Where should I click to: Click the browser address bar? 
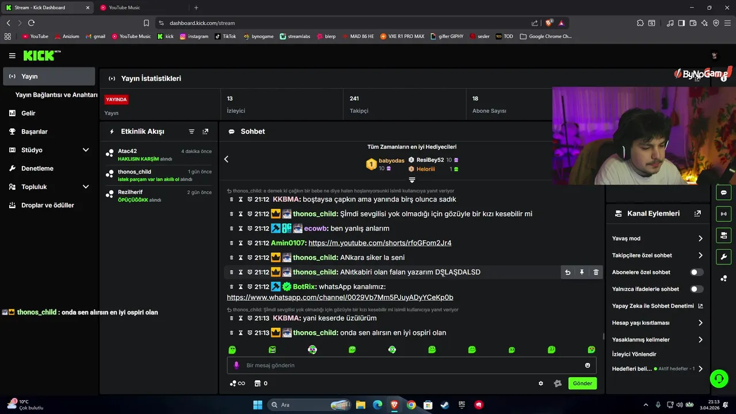(345, 23)
